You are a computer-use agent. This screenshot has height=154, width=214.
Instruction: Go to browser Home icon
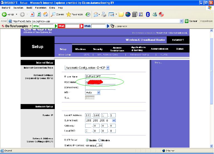[x=45, y=14]
